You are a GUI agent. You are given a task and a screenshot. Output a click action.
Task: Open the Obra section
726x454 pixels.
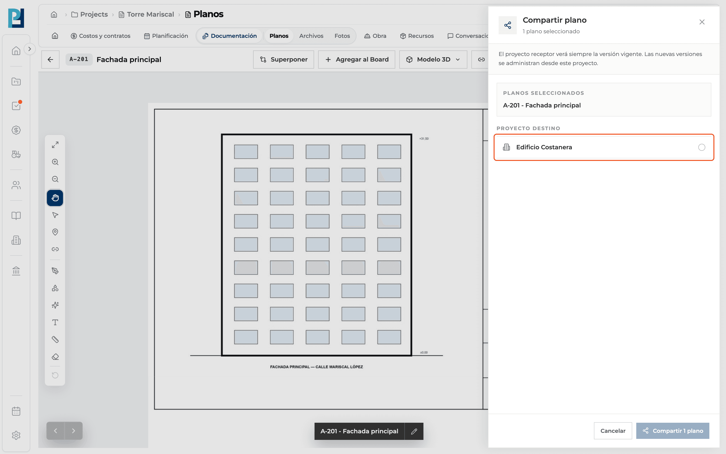point(375,36)
